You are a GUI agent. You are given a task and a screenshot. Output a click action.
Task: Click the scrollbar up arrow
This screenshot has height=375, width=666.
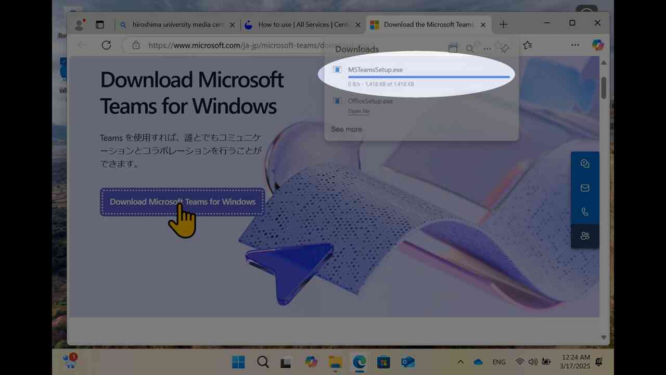604,63
